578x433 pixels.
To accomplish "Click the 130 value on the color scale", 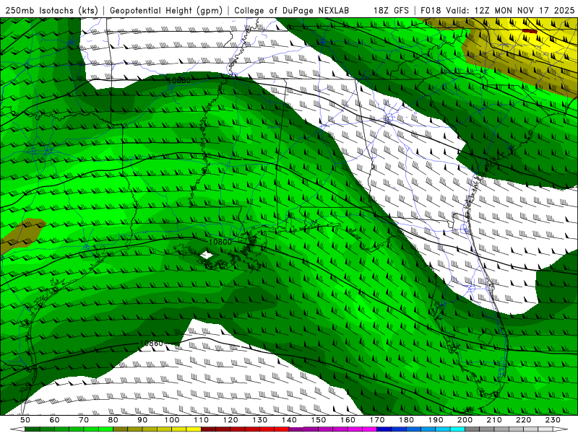I will pos(260,420).
